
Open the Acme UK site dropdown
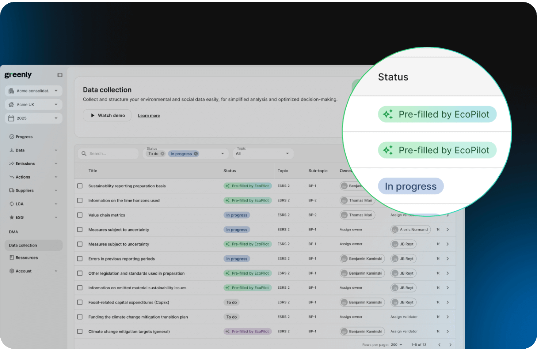[33, 104]
